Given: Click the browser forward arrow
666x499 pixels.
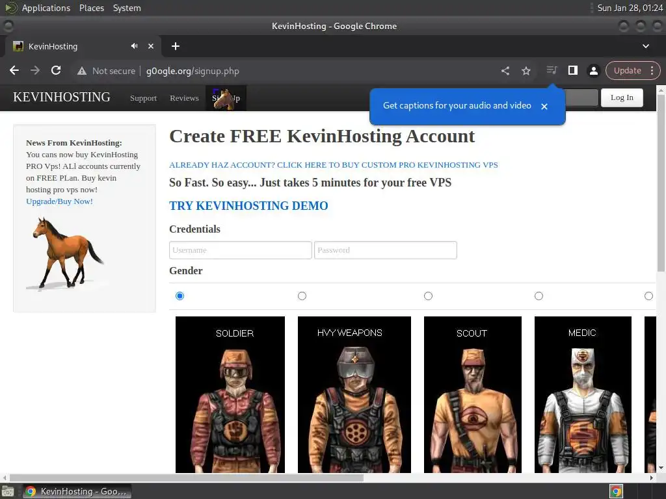Looking at the screenshot, I should coord(35,70).
